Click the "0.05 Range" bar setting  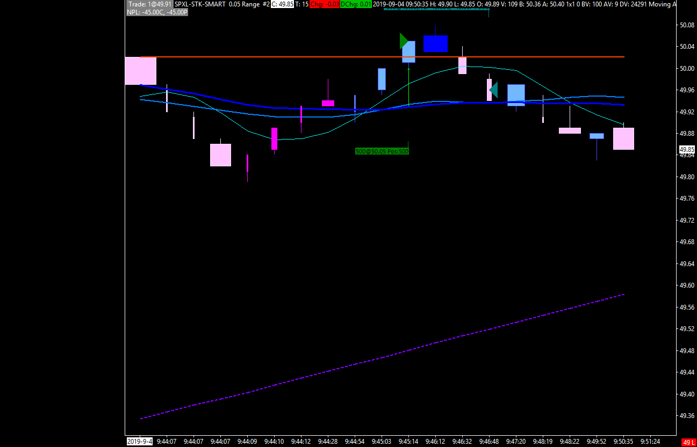point(245,4)
